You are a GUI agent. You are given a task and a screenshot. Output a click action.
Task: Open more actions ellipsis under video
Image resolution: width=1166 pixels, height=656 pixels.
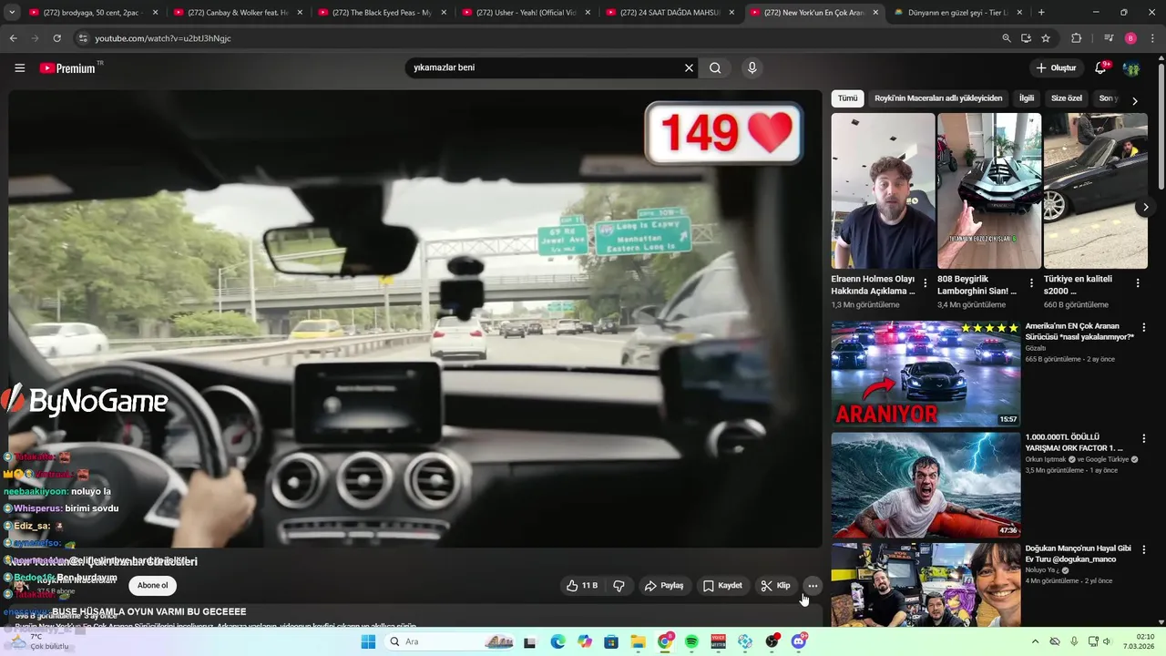(813, 586)
